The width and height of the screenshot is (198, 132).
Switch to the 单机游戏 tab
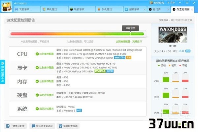(x=54, y=9)
